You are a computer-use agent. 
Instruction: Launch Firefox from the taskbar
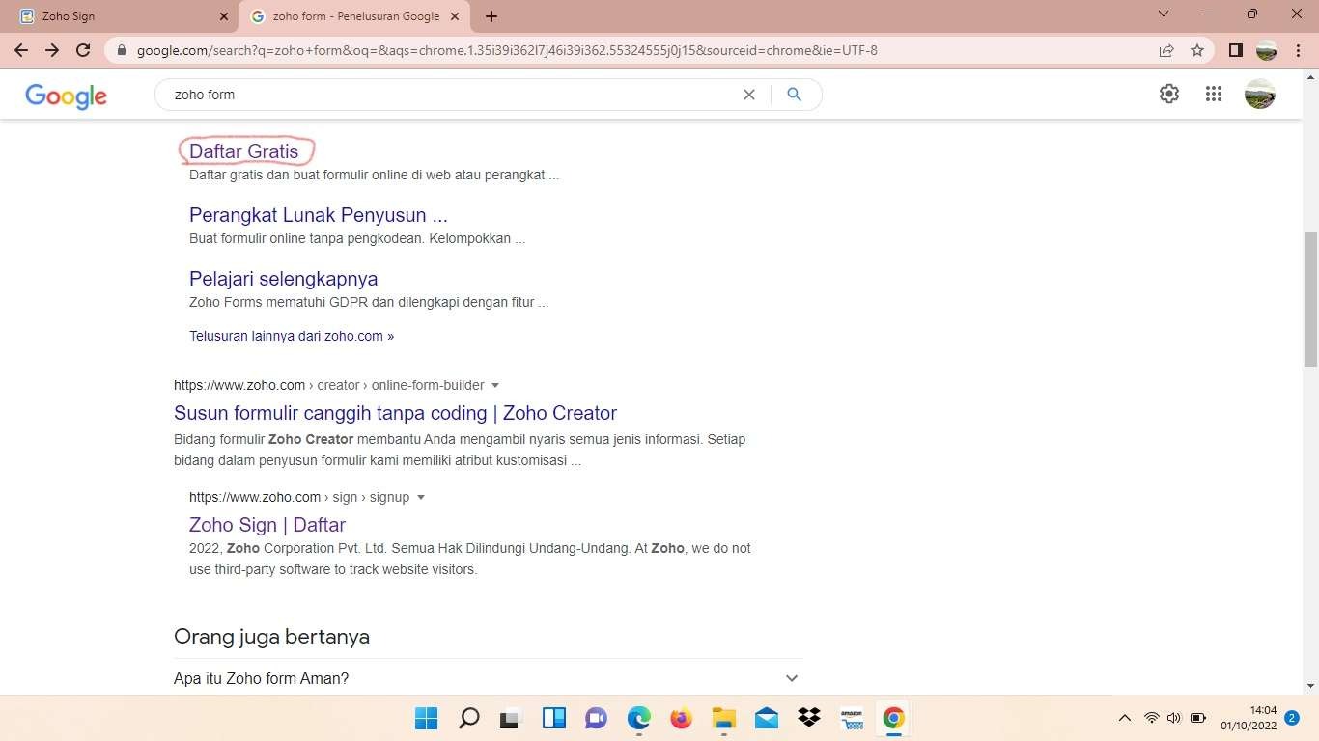pos(681,718)
